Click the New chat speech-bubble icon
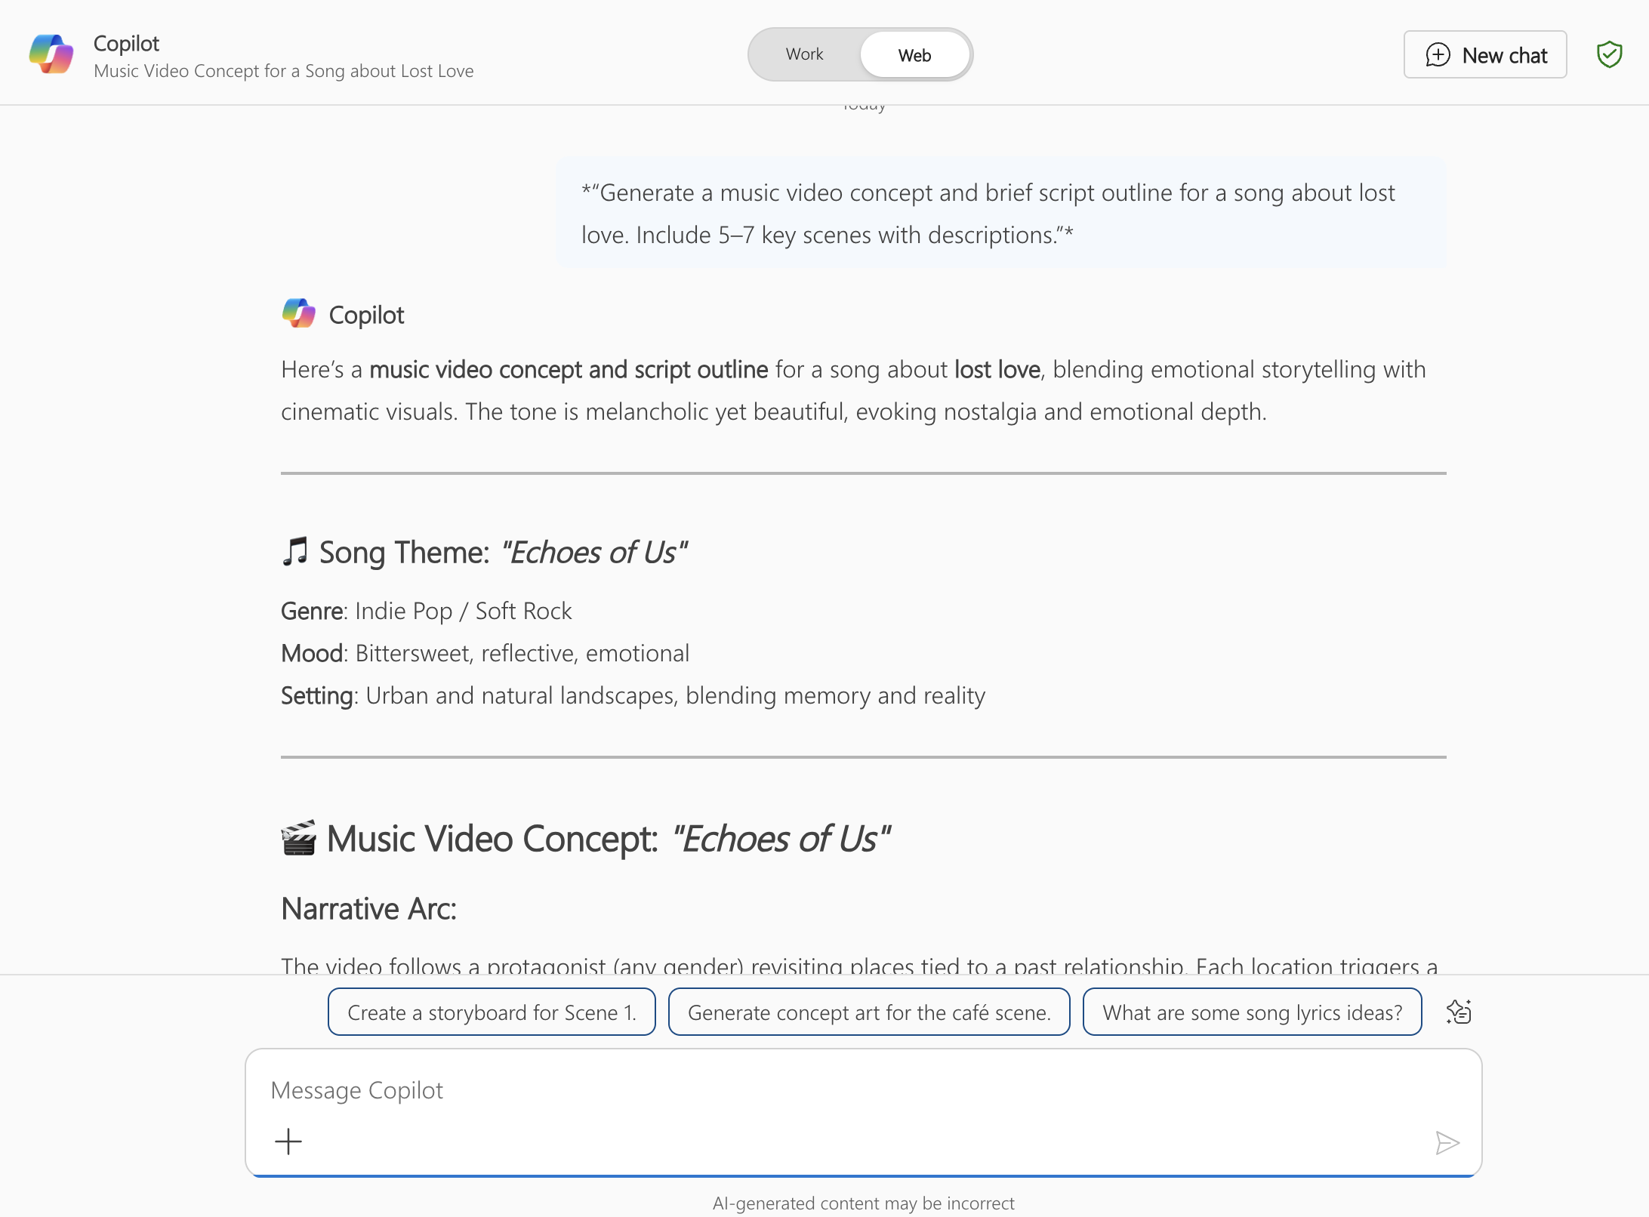 point(1438,54)
